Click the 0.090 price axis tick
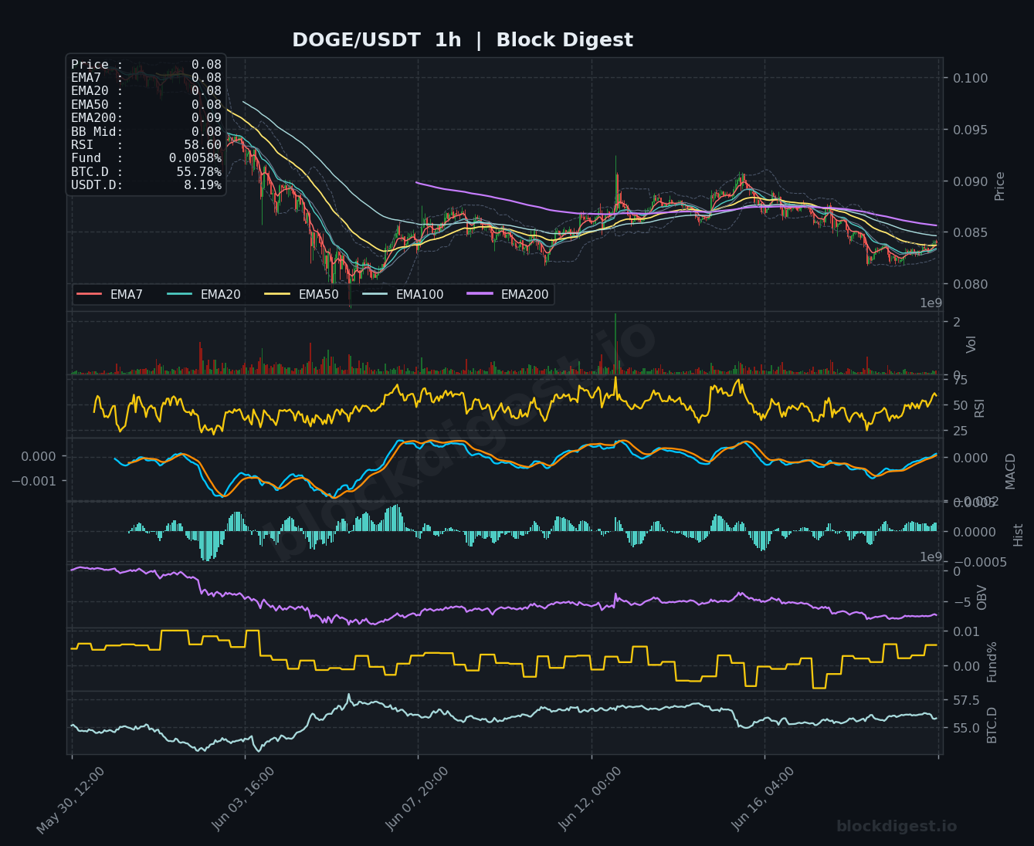Screen dimensions: 1034x846 point(970,181)
